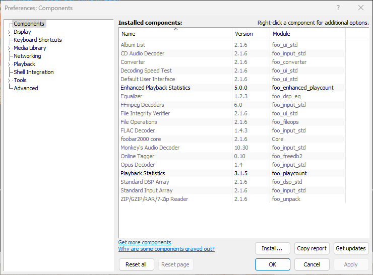Select Shell Integration in the sidebar

33,72
